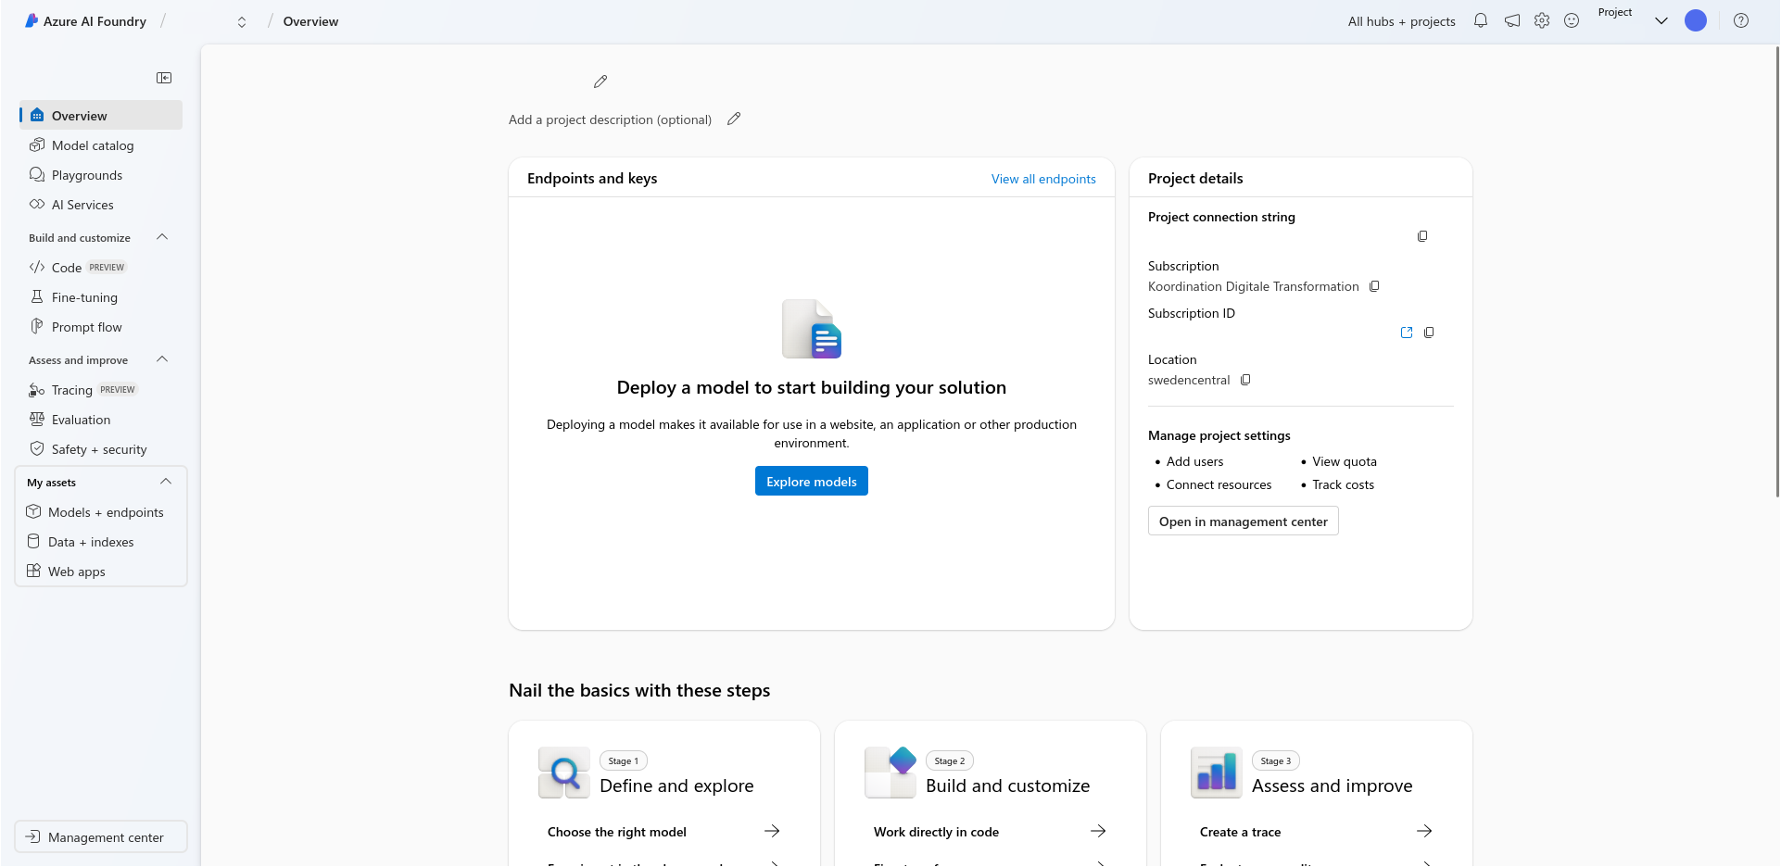Screen dimensions: 1781x867
Task: Click All hubs + projects link
Action: (1401, 21)
